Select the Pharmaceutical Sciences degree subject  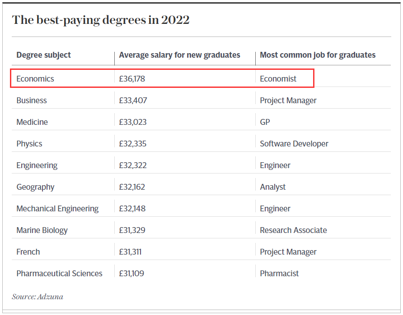coord(59,274)
